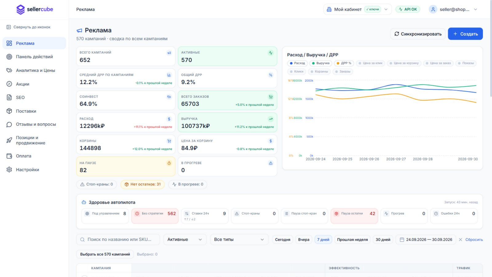Image resolution: width=492 pixels, height=277 pixels.
Task: Click the Без стратегии 562 health tile
Action: tap(155, 215)
